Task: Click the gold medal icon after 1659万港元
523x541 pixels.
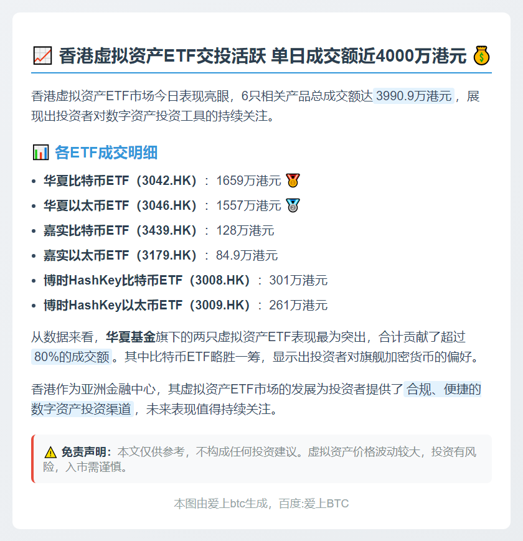Action: point(293,181)
